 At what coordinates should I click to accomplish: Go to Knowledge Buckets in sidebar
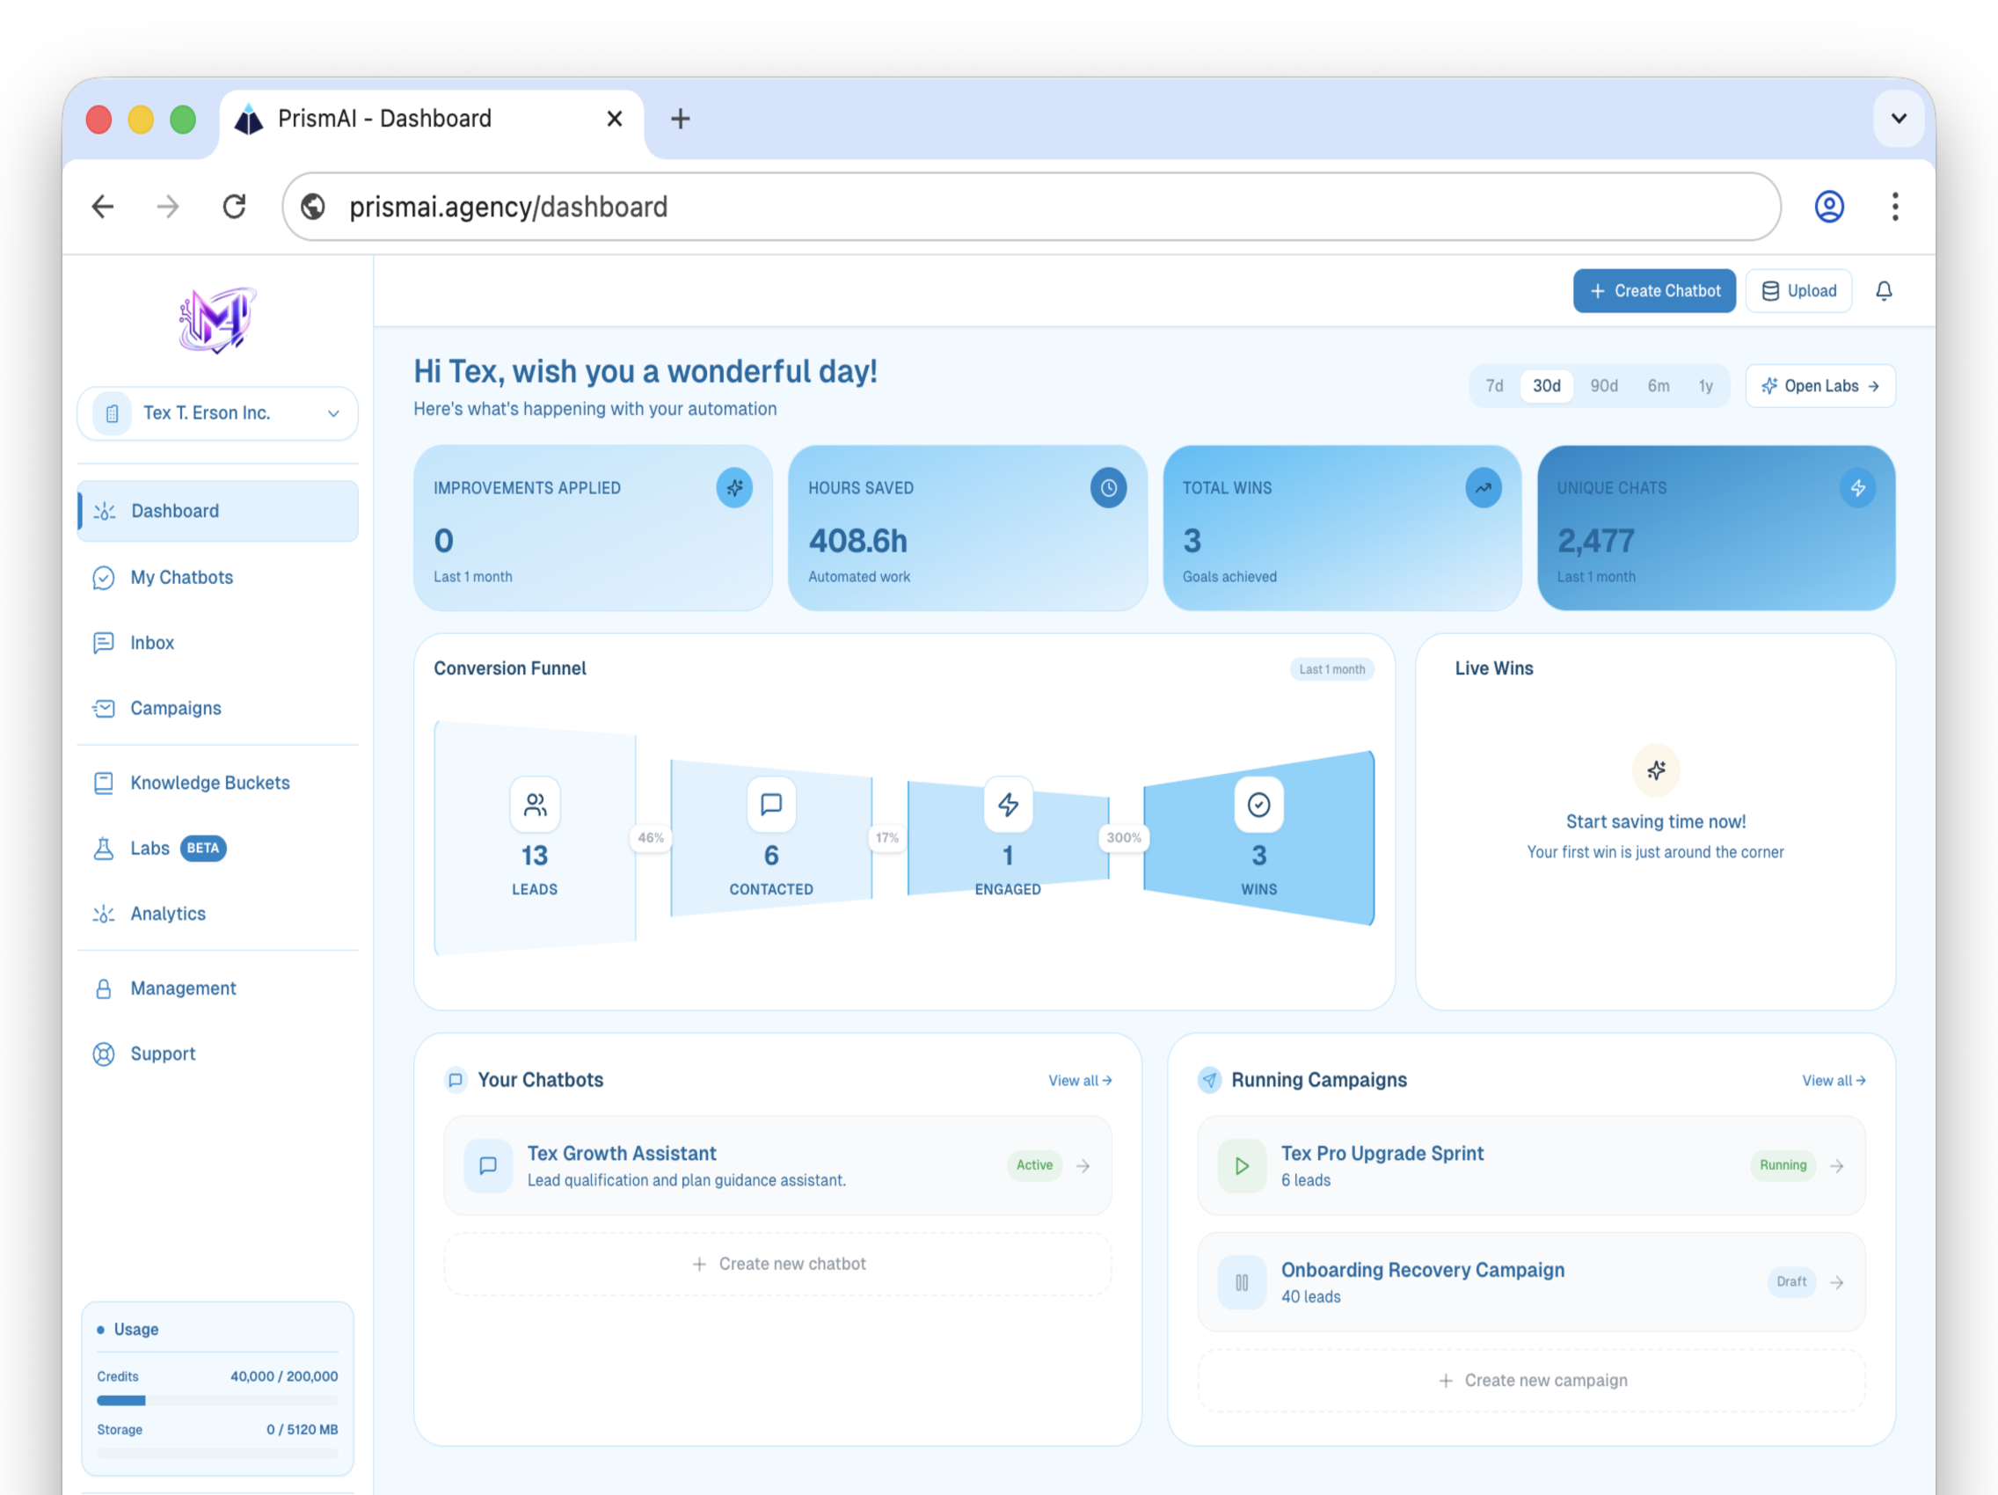pos(209,783)
